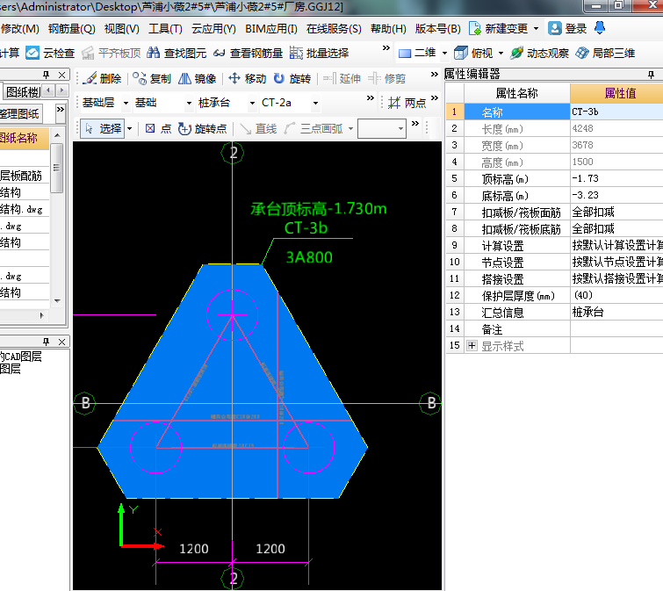Click the two-point (两点) axis icon

pos(394,103)
